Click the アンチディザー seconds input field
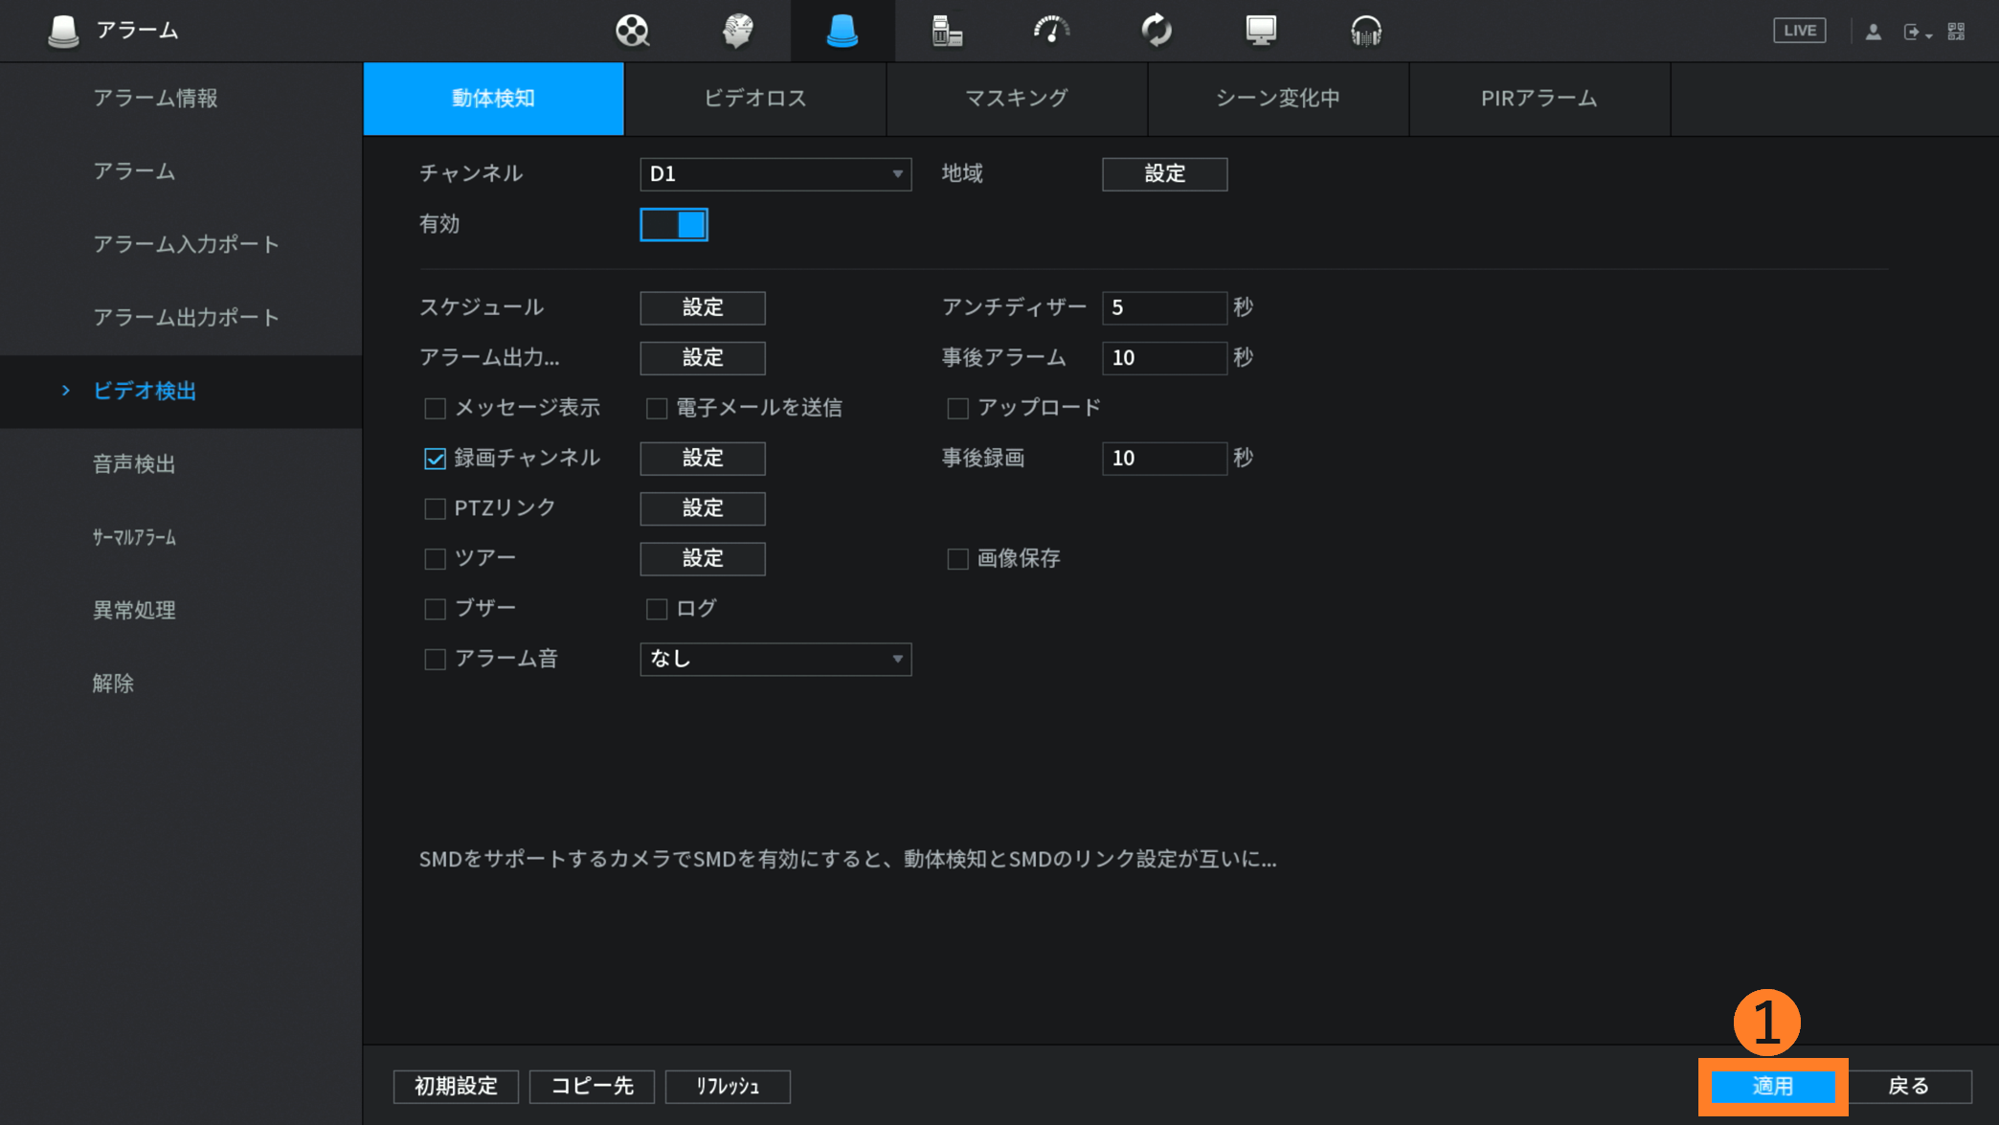This screenshot has height=1125, width=1999. pos(1163,308)
